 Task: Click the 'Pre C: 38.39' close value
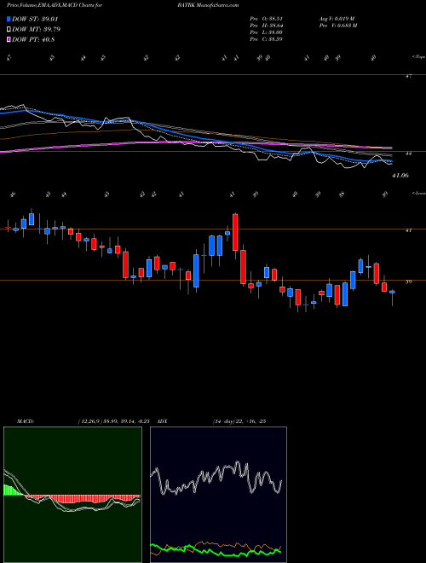(267, 39)
